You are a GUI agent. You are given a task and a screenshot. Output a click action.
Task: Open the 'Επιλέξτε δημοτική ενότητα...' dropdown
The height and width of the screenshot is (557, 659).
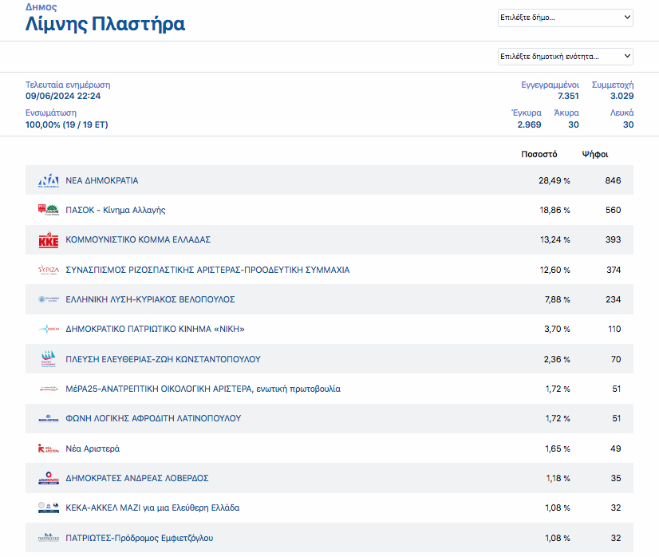tap(565, 56)
